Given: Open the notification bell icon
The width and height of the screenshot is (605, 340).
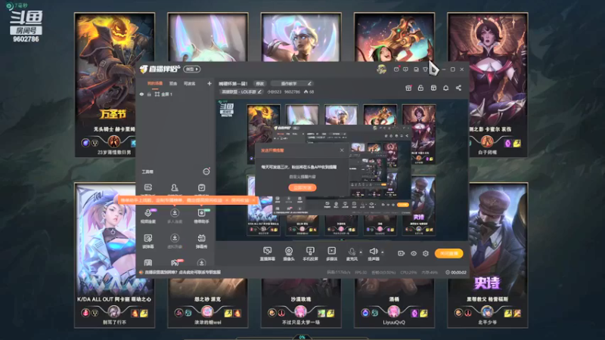Looking at the screenshot, I should click(x=445, y=88).
